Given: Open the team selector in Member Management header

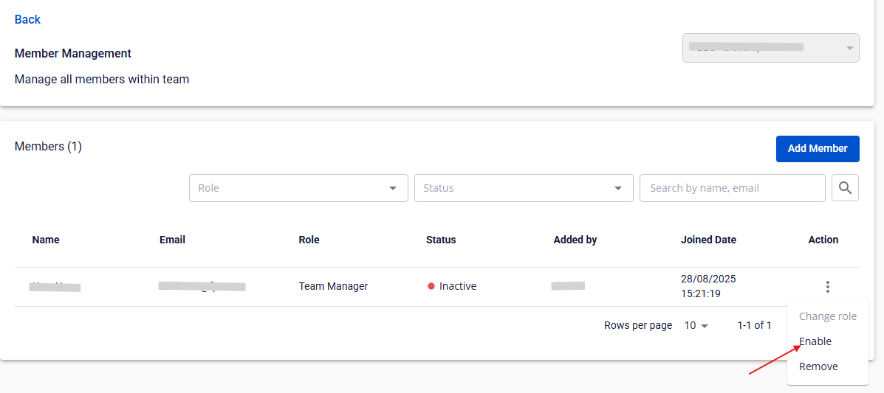Looking at the screenshot, I should pyautogui.click(x=770, y=48).
